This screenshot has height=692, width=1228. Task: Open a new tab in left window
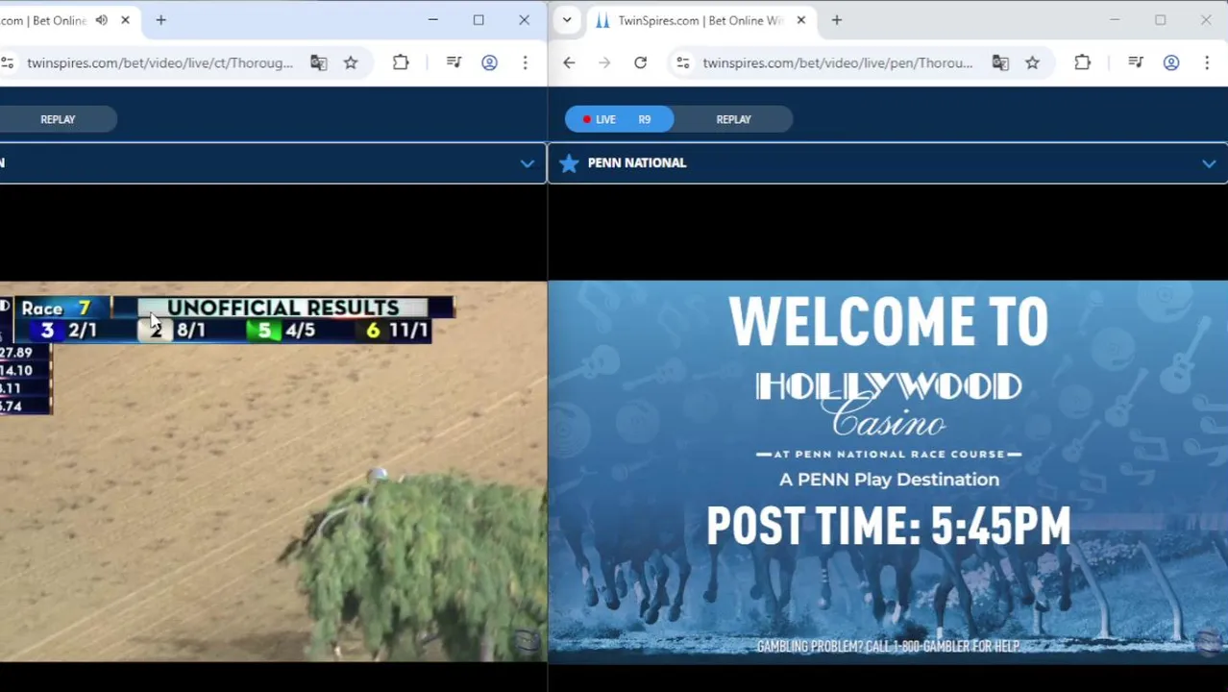point(161,20)
